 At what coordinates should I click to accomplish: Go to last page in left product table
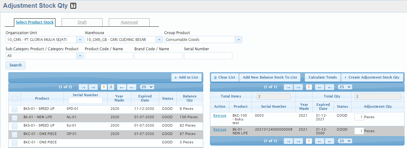131,87
